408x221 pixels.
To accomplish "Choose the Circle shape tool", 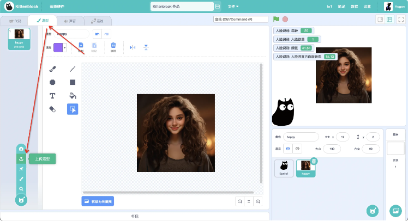I will [53, 82].
